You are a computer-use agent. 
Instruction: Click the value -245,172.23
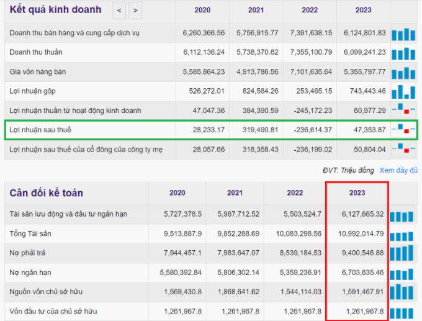(313, 111)
